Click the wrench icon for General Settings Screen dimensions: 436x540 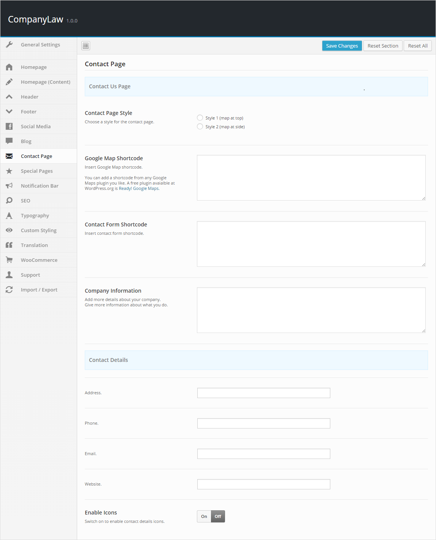pos(10,45)
